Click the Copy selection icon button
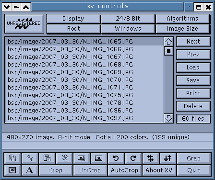Image resolution: width=215 pixels, height=180 pixels. click(x=12, y=158)
